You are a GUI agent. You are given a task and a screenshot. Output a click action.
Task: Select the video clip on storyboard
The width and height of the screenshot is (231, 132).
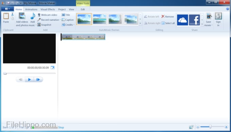click(x=84, y=37)
